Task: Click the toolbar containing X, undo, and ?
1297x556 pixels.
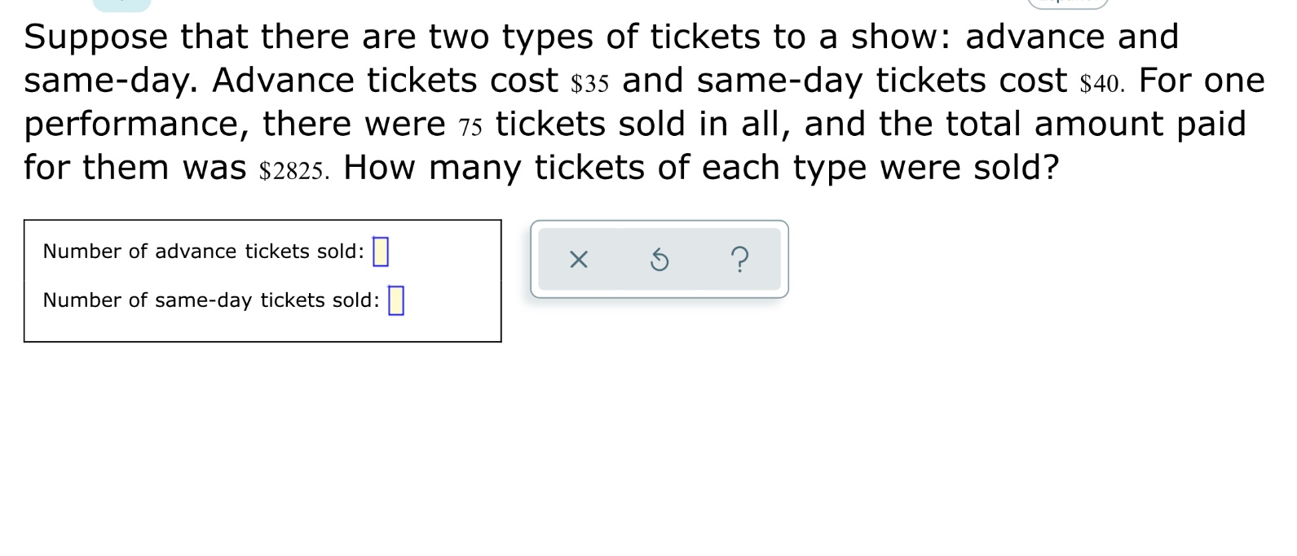Action: point(659,259)
